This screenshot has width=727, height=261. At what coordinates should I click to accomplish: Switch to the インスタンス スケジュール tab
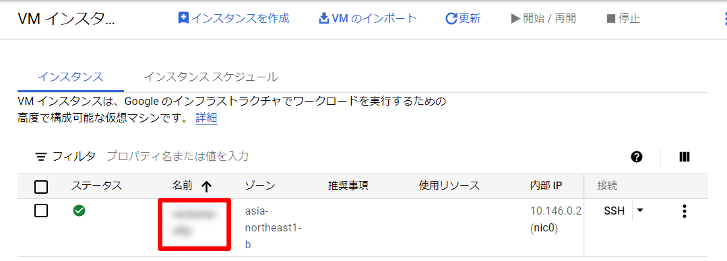pyautogui.click(x=211, y=77)
